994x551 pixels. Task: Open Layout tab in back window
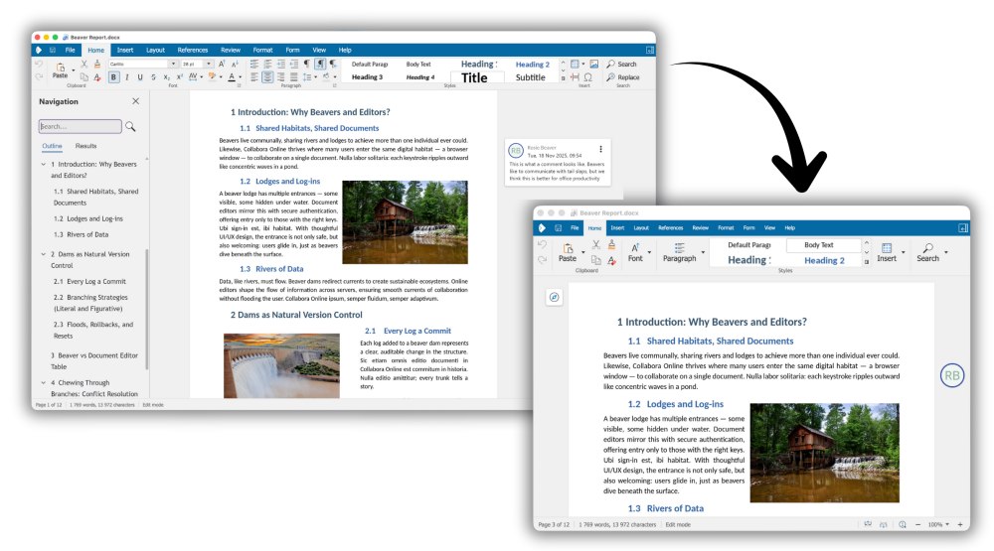[155, 50]
